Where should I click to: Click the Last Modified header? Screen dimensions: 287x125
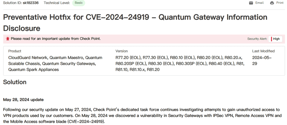263,51
